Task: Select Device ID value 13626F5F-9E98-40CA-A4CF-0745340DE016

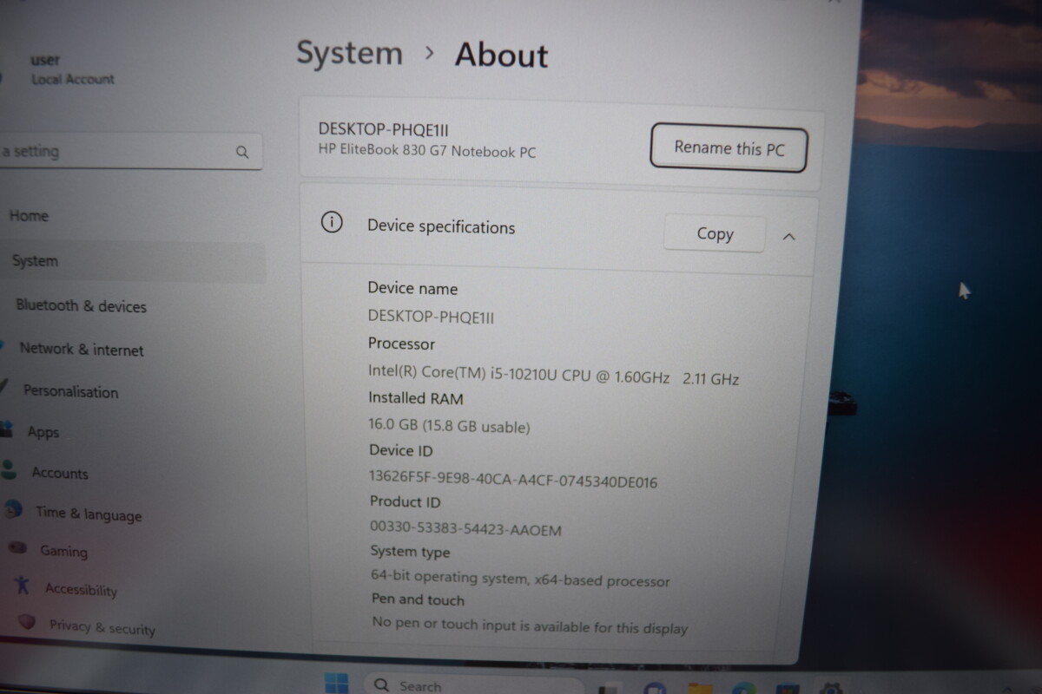Action: [x=513, y=479]
